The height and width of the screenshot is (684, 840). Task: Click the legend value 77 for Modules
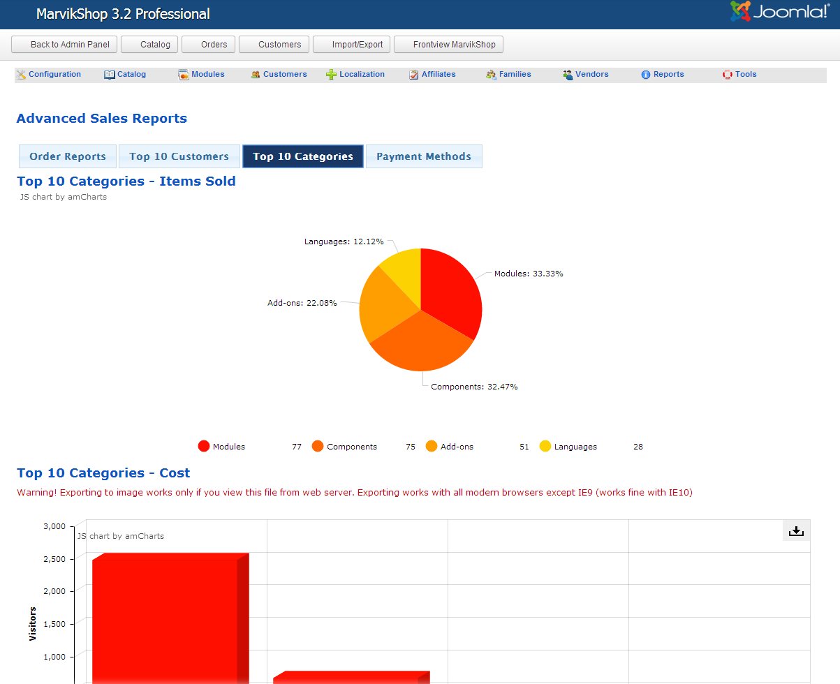pos(297,447)
